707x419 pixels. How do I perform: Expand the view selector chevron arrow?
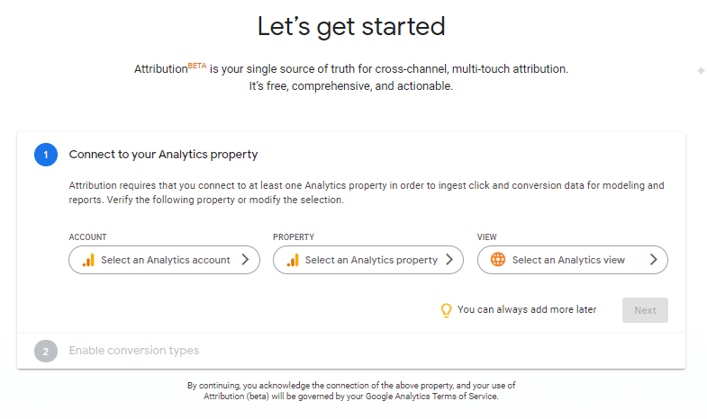(653, 260)
